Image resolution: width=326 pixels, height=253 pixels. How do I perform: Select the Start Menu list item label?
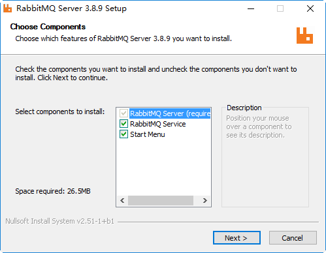pos(148,134)
